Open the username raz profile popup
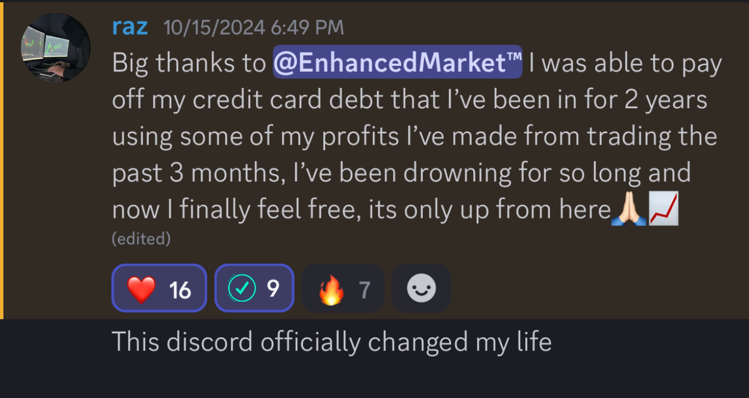The width and height of the screenshot is (749, 398). [130, 27]
